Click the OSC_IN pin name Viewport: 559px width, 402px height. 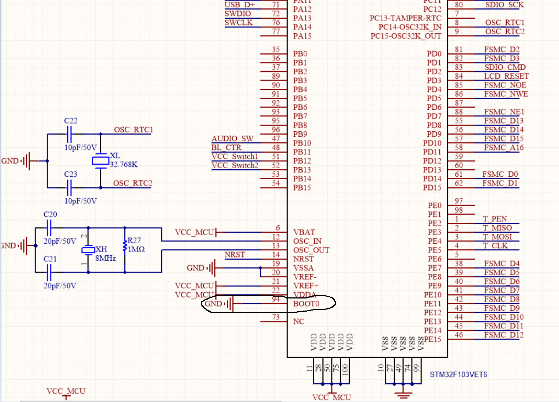coord(307,241)
